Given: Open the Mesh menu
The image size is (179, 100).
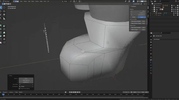Looking at the screenshot, I should coord(33,1).
